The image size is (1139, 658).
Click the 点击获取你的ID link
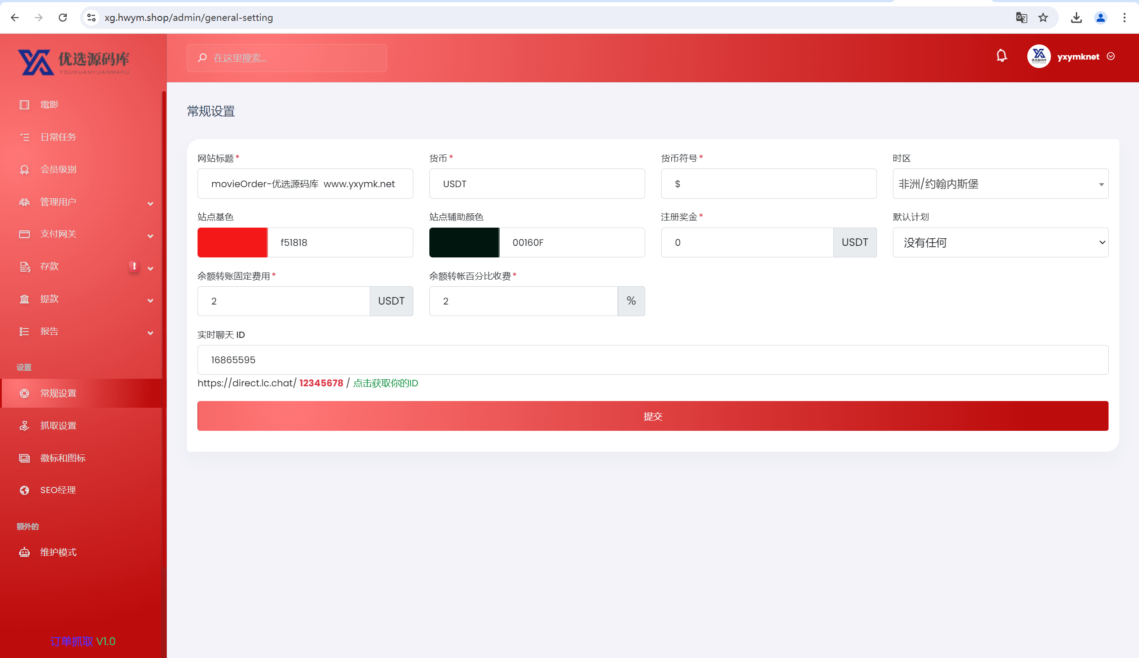(386, 383)
